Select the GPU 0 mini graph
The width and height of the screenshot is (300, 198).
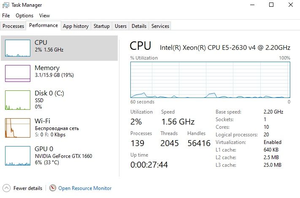[x=18, y=156]
